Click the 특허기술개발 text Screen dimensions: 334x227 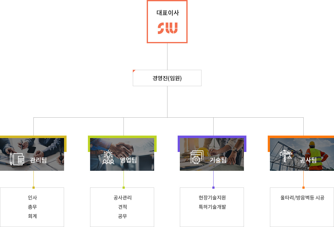pyautogui.click(x=212, y=207)
